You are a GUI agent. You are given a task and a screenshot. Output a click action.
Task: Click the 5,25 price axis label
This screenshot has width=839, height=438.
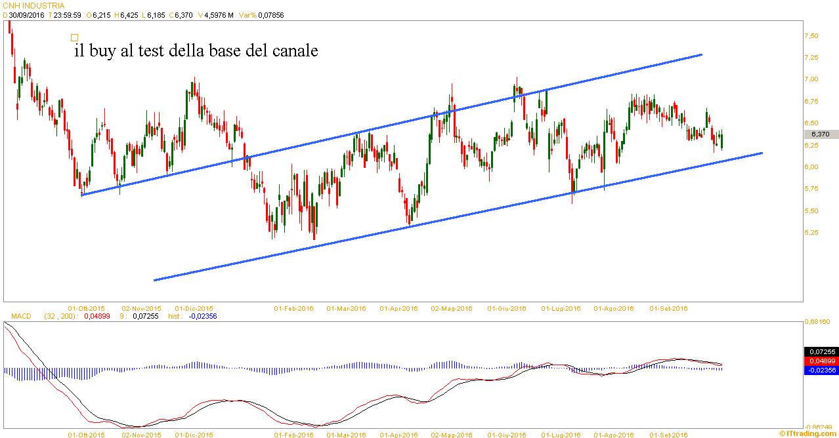pos(811,232)
